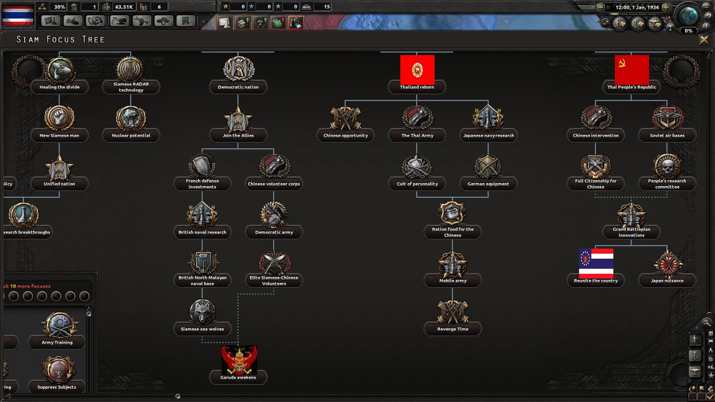Click the selected national focus alert icon

click(296, 22)
